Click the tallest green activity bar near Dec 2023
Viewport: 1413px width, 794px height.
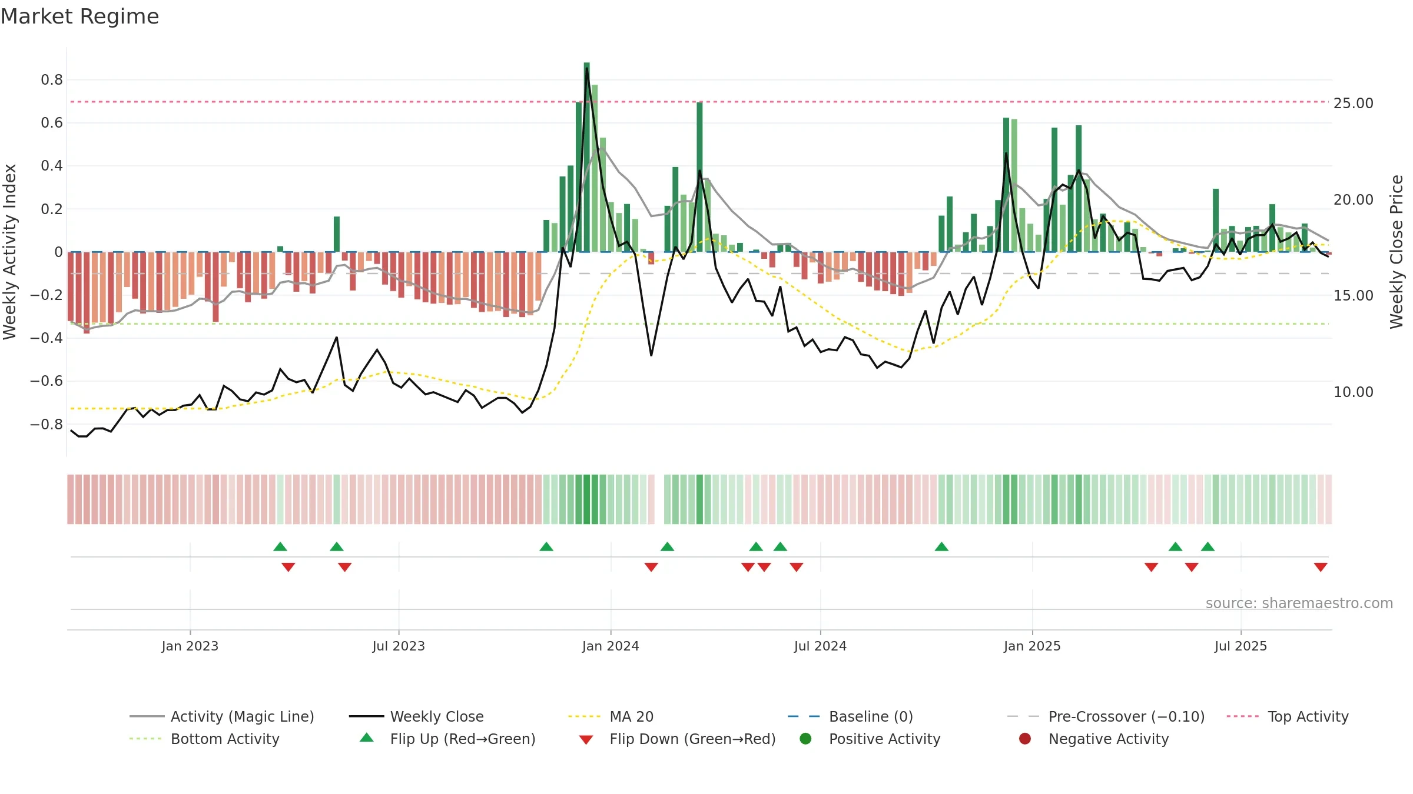(x=586, y=157)
